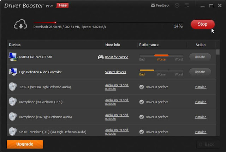This screenshot has width=226, height=152.
Task: Click the Free edition badge
Action: [62, 6]
